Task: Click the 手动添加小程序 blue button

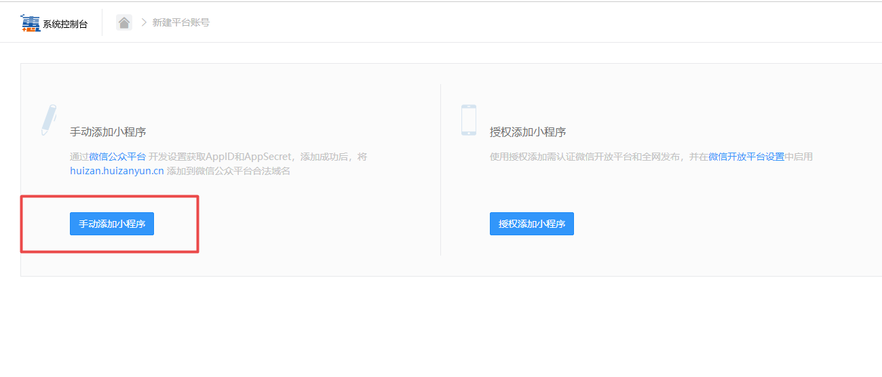Action: tap(112, 224)
